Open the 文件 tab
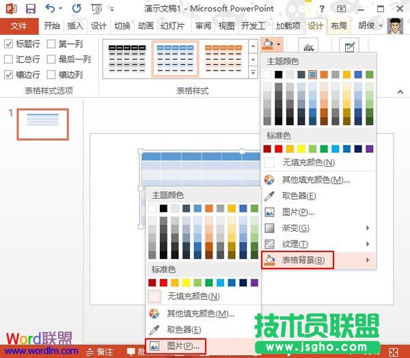Image resolution: width=410 pixels, height=358 pixels. [x=19, y=26]
